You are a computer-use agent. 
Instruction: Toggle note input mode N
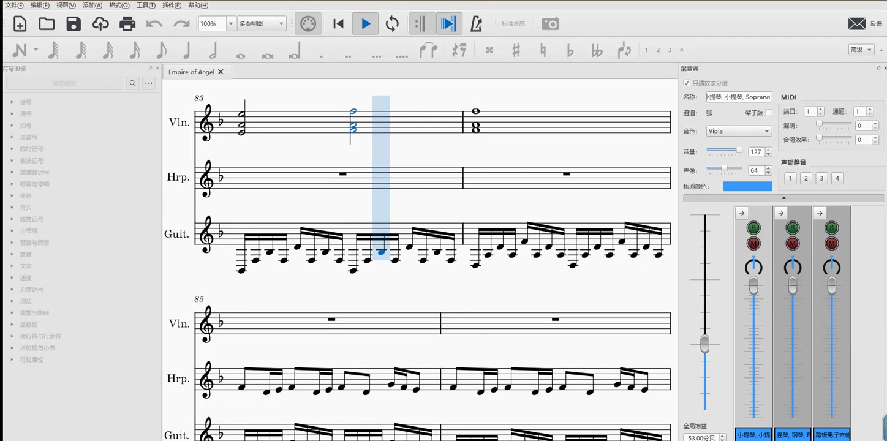coord(20,50)
